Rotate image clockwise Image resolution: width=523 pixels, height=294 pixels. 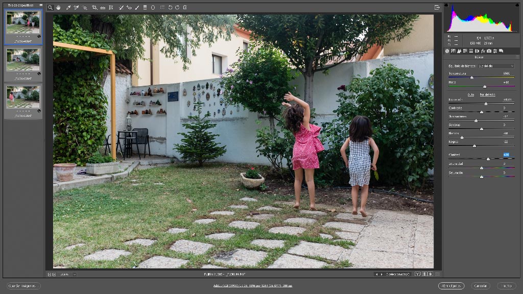177,7
